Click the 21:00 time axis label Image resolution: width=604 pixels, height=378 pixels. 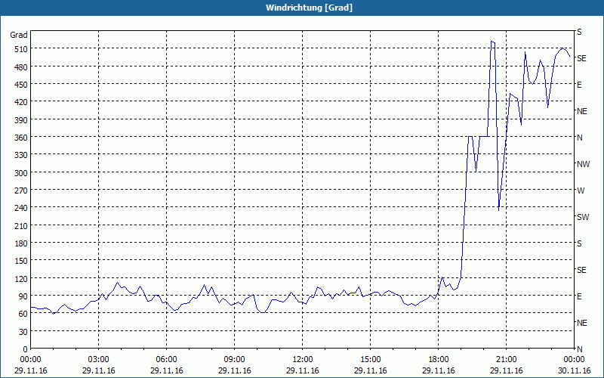click(x=506, y=360)
